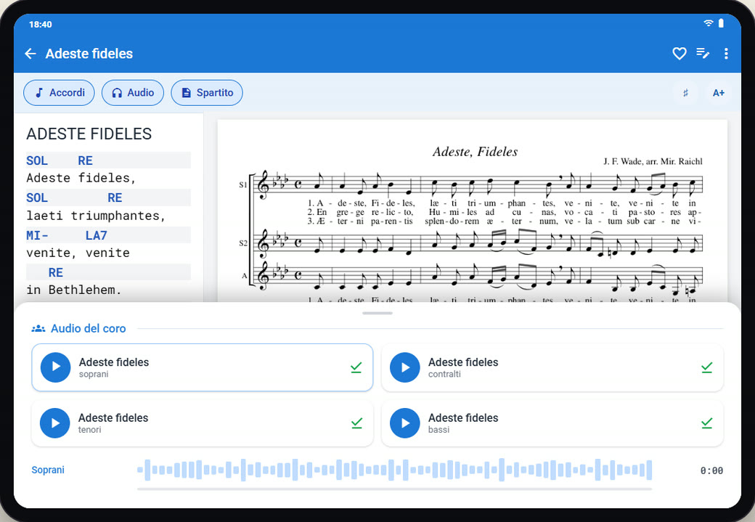Click the lyric line 'laeti triumphantes,'

click(x=96, y=216)
